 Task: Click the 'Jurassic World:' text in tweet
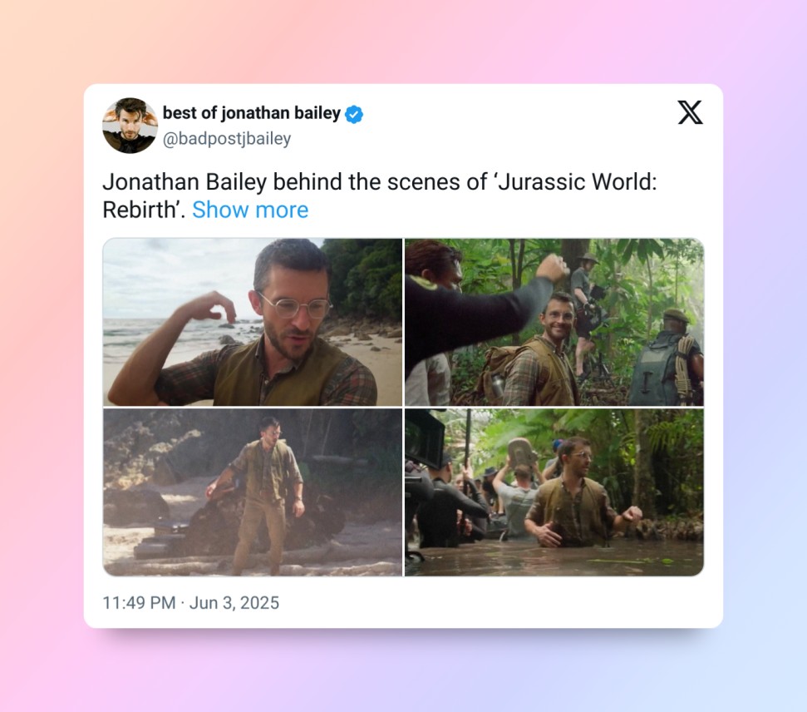point(575,181)
